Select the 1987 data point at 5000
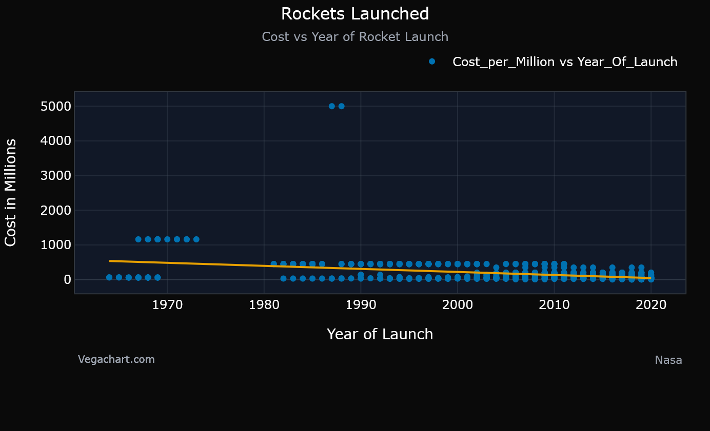Screen dimensions: 710x431 [x=331, y=106]
